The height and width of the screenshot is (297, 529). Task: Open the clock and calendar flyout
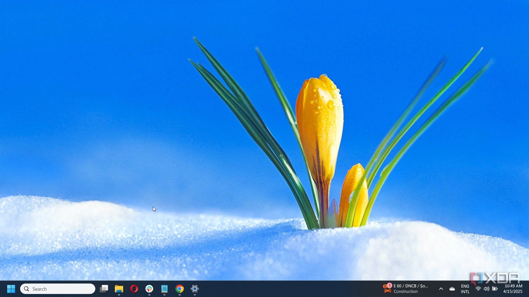pos(513,289)
